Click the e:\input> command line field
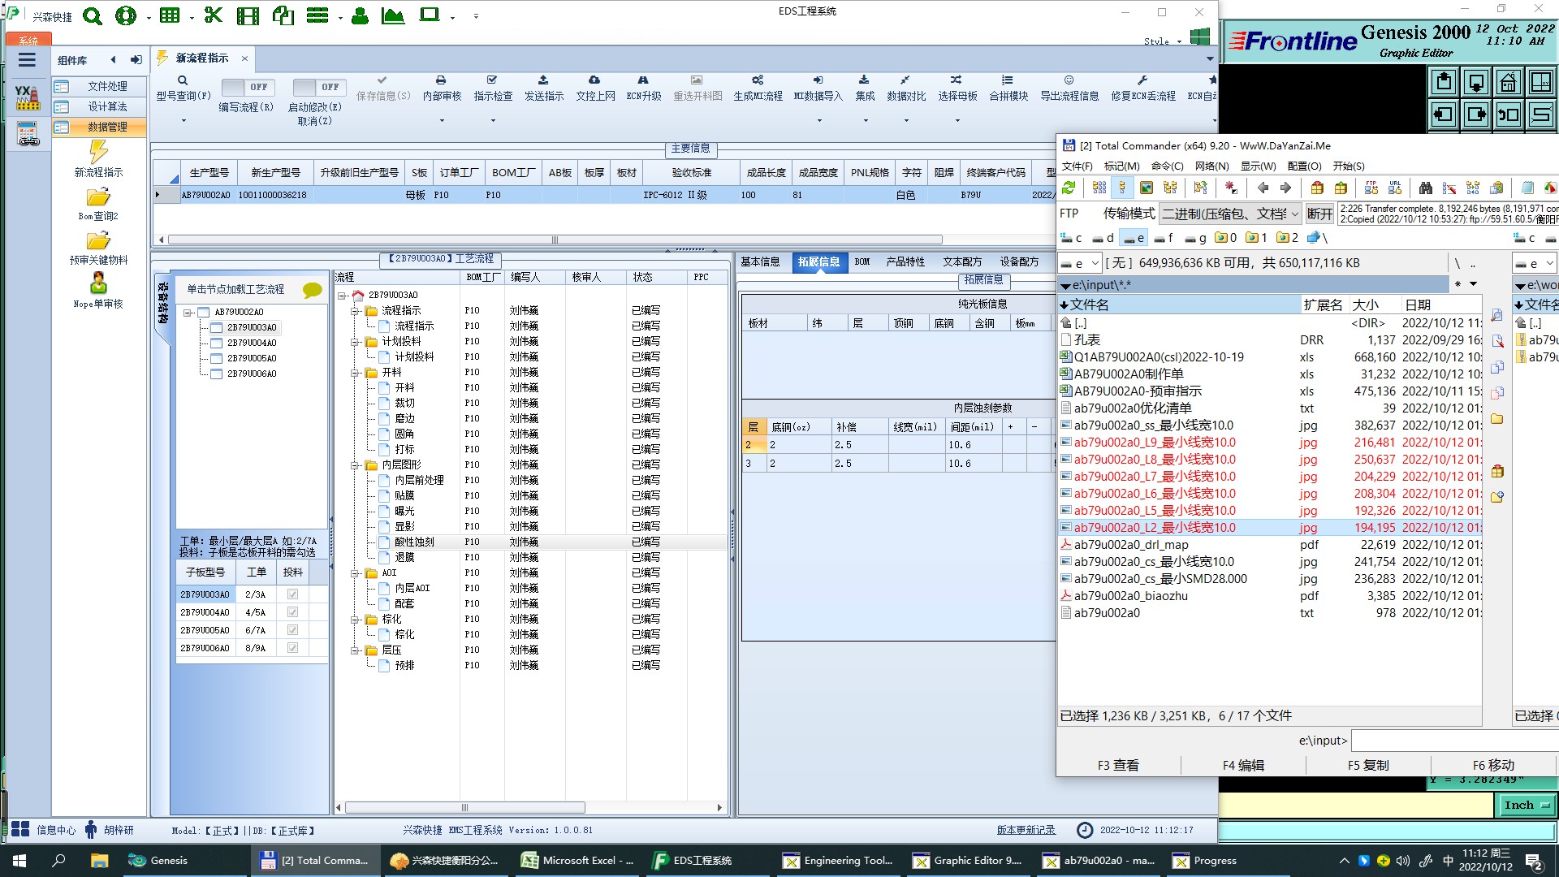Viewport: 1559px width, 877px height. tap(1453, 741)
